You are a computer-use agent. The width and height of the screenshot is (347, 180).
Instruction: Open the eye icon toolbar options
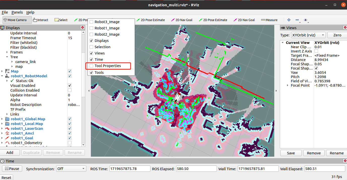coord(305,20)
